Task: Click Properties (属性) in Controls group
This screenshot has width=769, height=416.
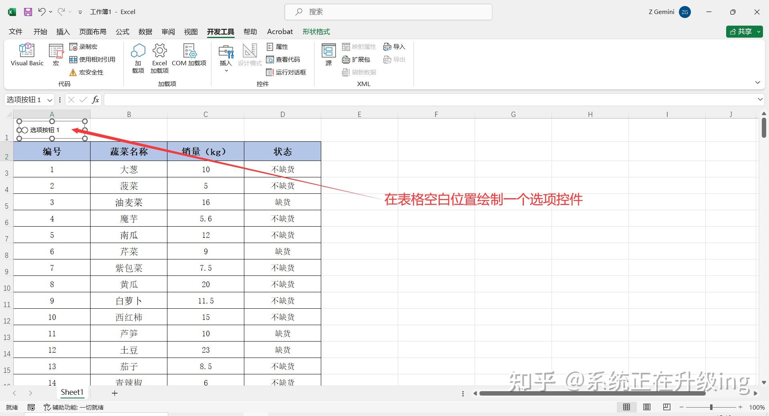Action: click(277, 47)
